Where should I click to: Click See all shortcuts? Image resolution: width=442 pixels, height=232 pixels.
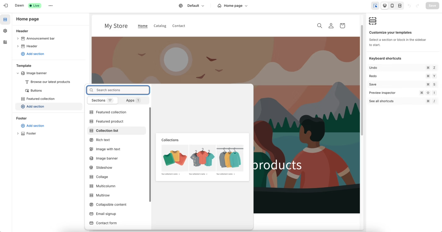click(x=381, y=101)
